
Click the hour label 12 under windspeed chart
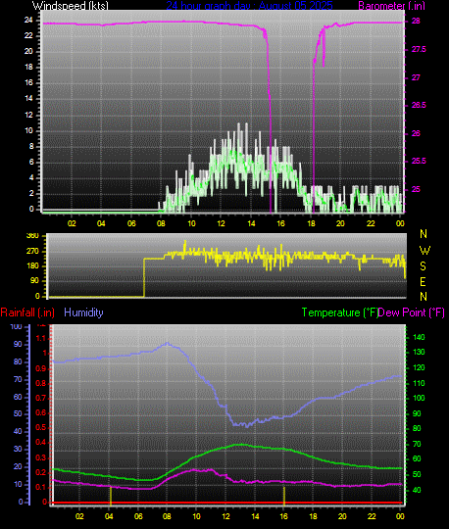tap(221, 223)
